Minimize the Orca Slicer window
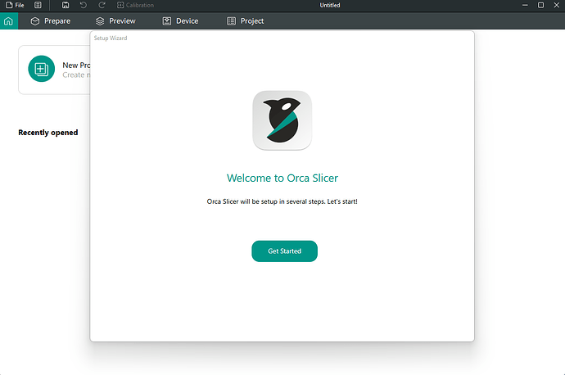Screen dimensions: 565x375 click(524, 5)
